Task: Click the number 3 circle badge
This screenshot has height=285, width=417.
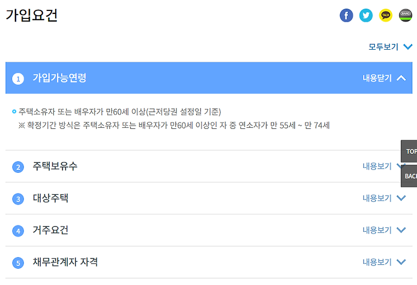Action: 18,199
